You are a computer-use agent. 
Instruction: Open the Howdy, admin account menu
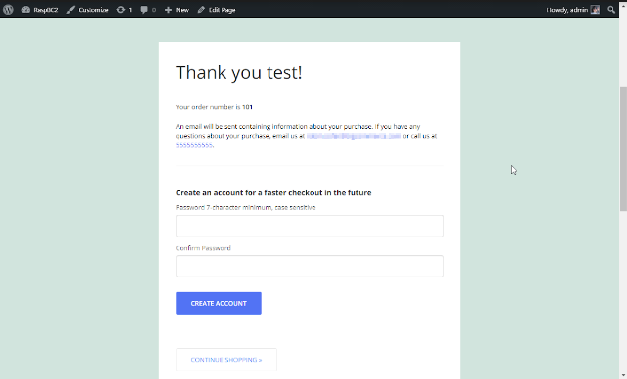[x=567, y=10]
